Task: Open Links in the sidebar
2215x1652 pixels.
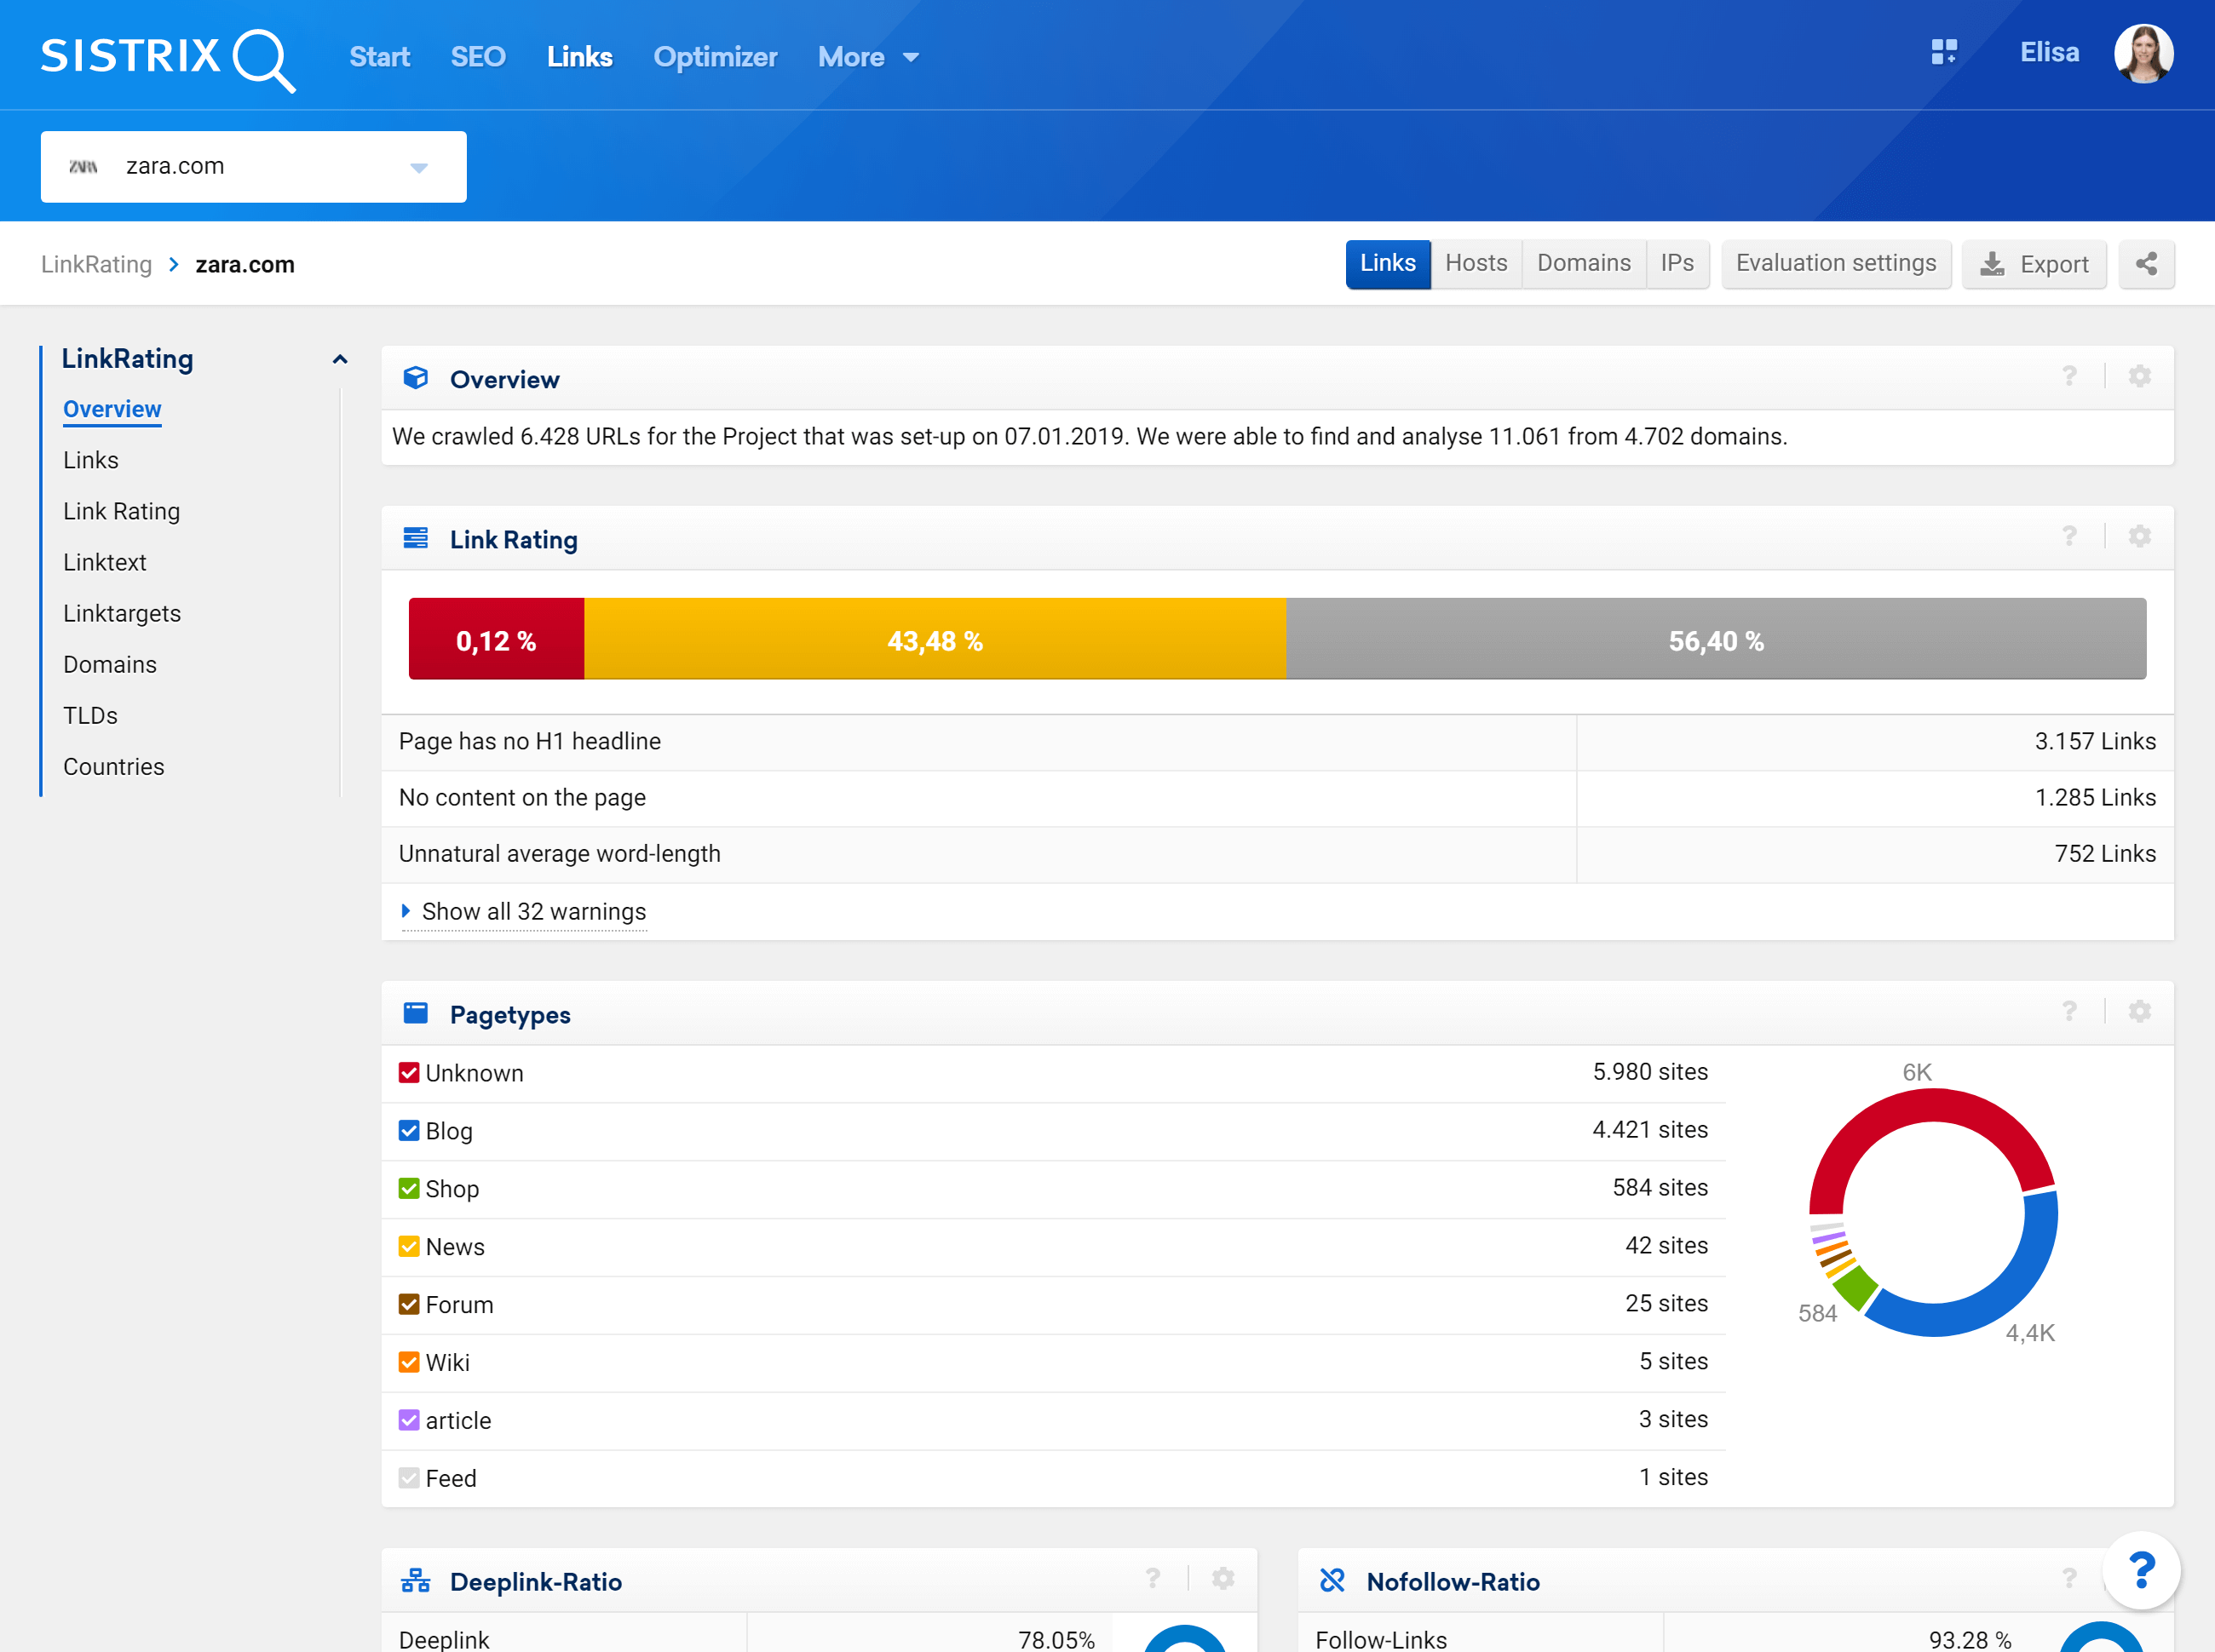Action: 91,460
